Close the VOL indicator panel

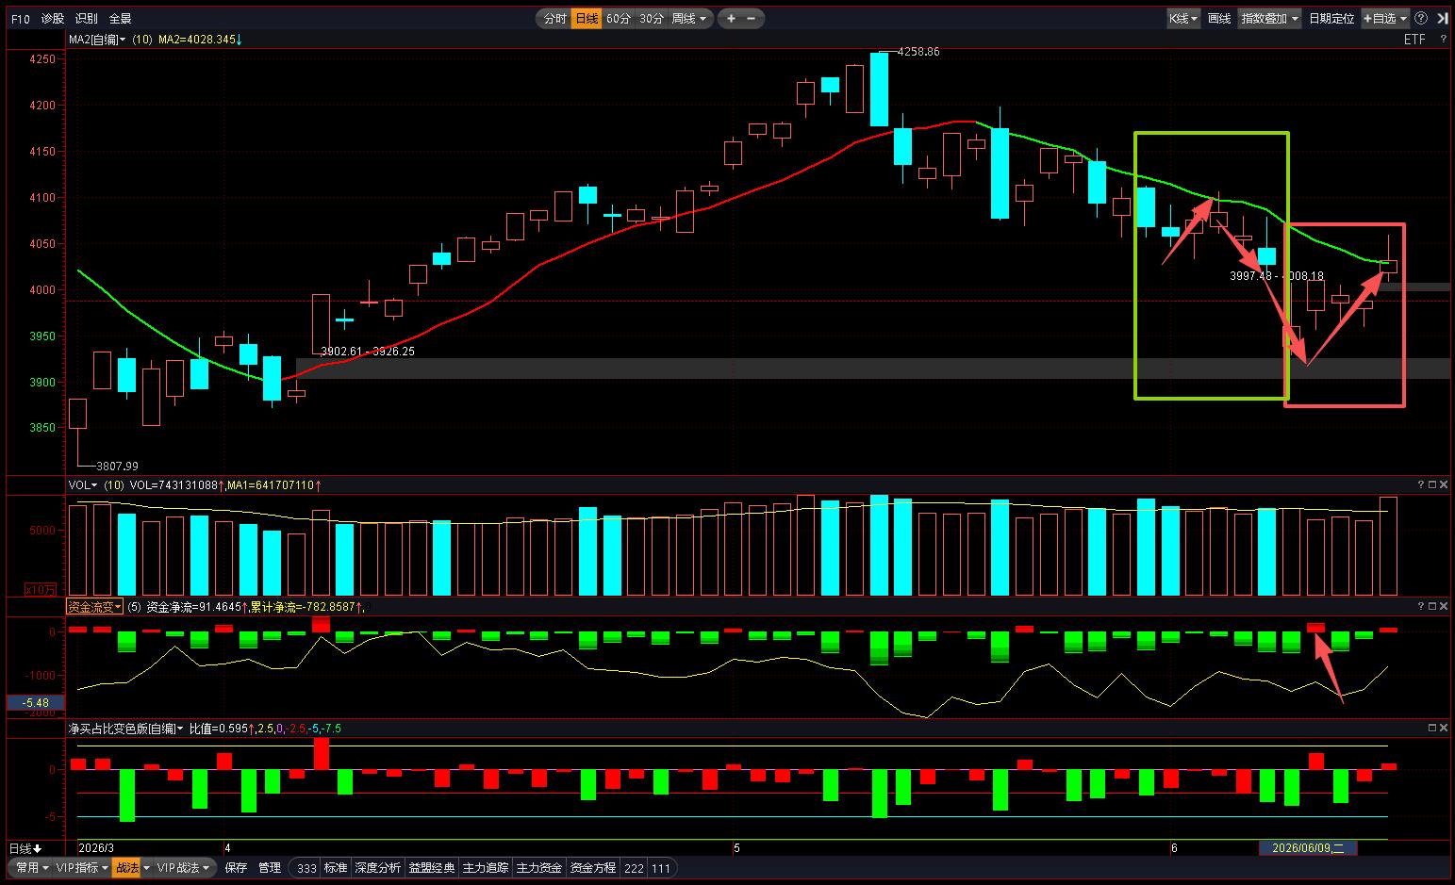pyautogui.click(x=1444, y=484)
